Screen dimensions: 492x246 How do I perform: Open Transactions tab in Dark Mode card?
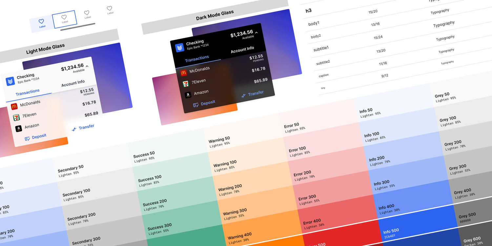pyautogui.click(x=197, y=59)
